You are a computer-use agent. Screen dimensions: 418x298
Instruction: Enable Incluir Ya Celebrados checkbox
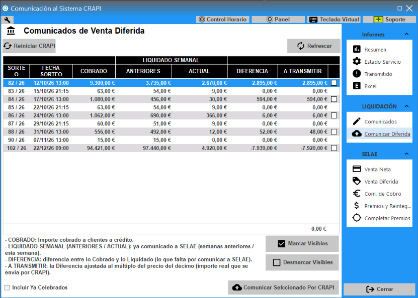pyautogui.click(x=8, y=287)
